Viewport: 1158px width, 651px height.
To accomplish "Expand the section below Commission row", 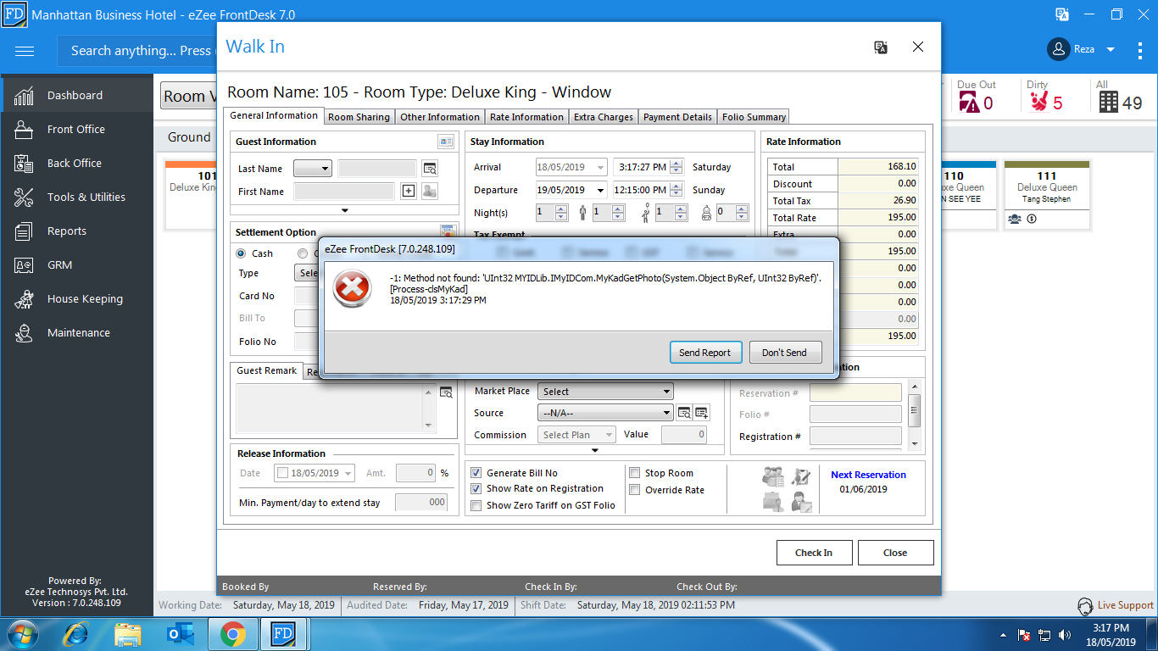I will coord(595,450).
